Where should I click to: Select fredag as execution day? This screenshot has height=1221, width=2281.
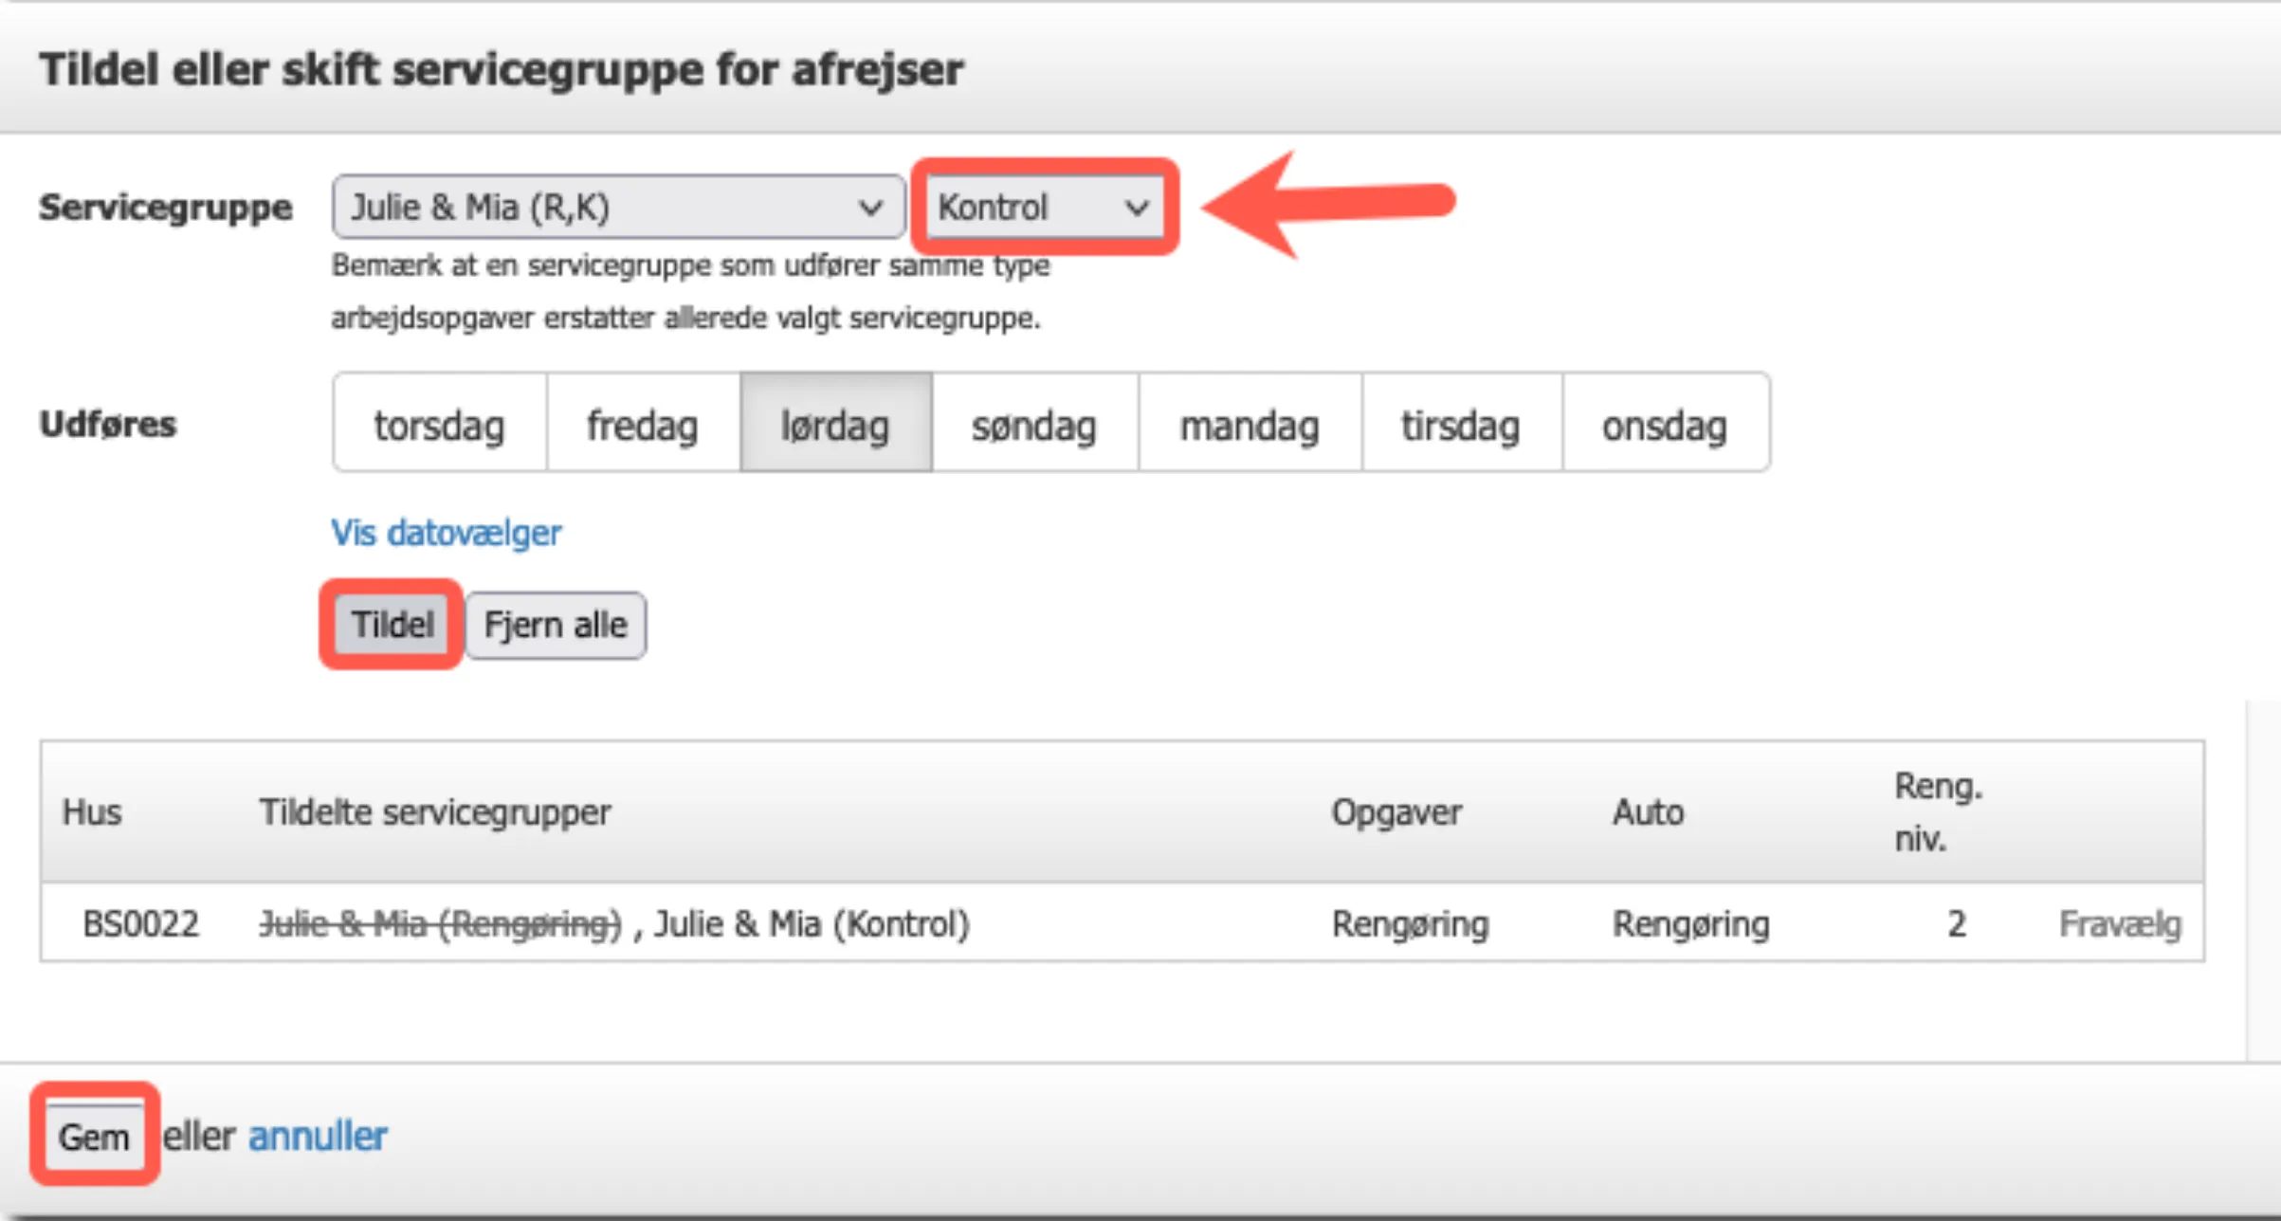[x=641, y=424]
